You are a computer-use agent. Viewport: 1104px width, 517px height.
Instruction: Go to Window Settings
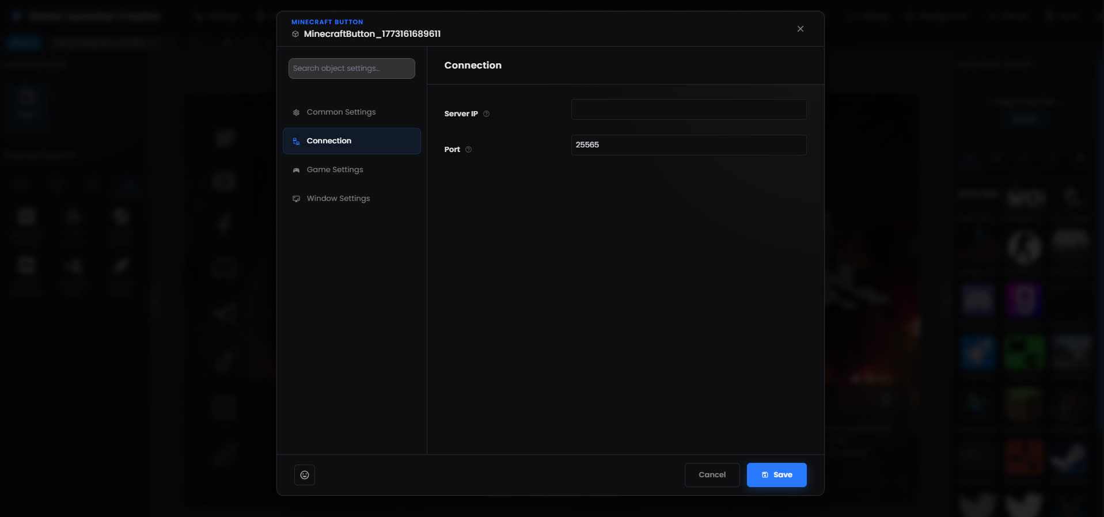pos(338,199)
